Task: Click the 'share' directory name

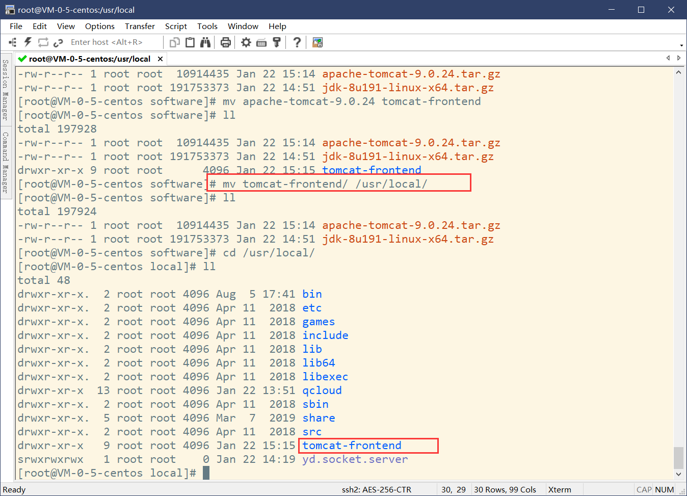Action: 319,418
